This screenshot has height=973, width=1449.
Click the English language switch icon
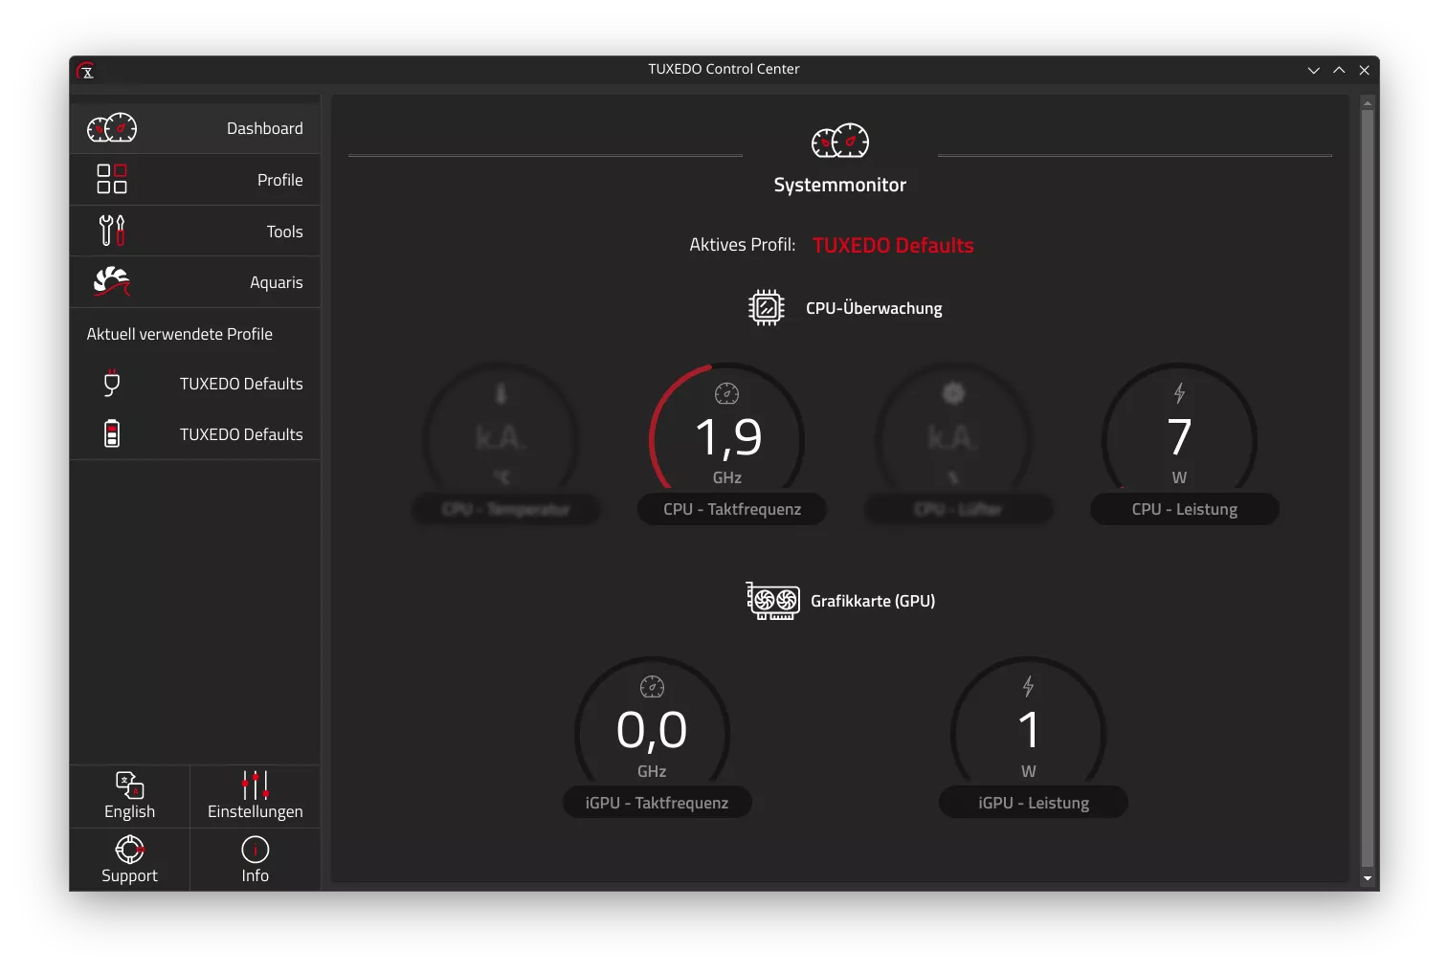129,785
